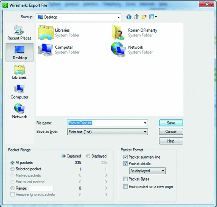Screen dimensions: 217x207
Task: Choose the Captured radio button
Action: pos(63,156)
